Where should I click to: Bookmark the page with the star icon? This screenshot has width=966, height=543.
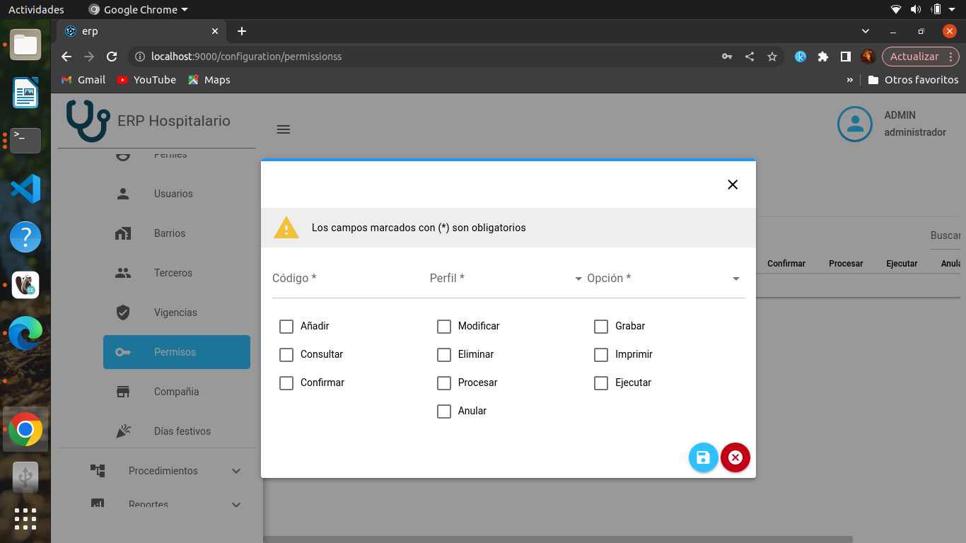(772, 57)
